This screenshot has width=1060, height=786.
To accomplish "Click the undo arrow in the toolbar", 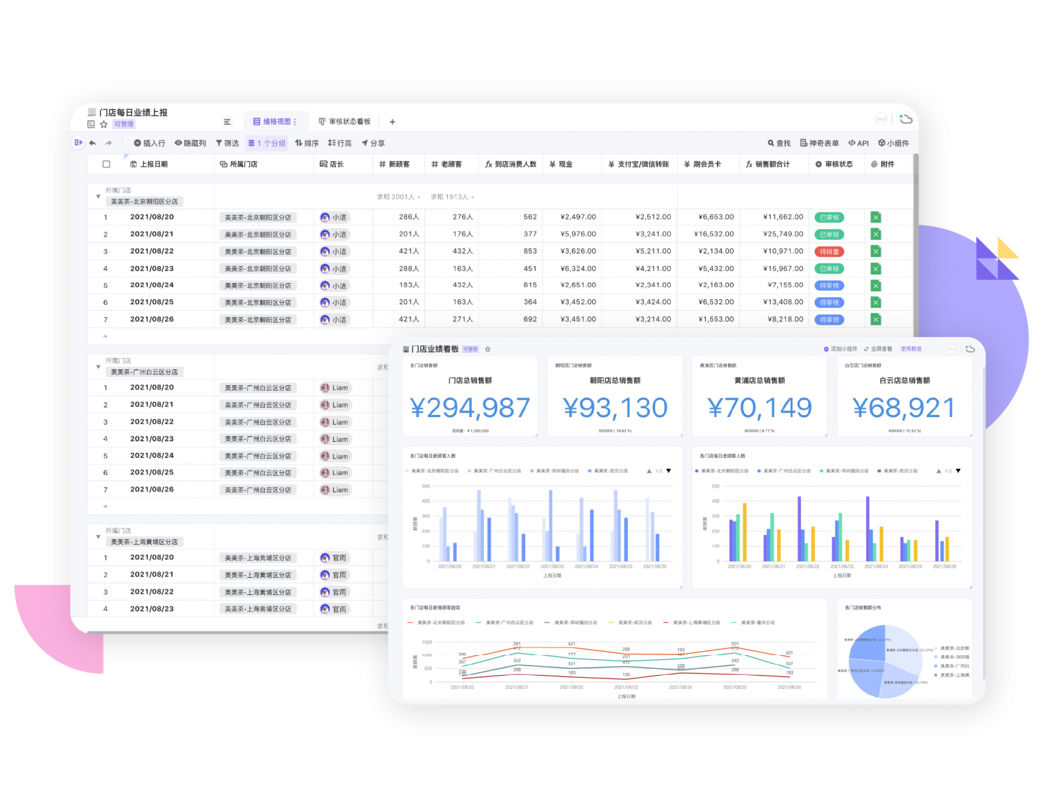I will 92,143.
